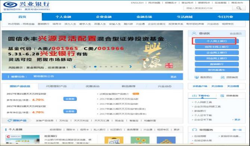Click view button for 天天万利宝C款

[70, 111]
